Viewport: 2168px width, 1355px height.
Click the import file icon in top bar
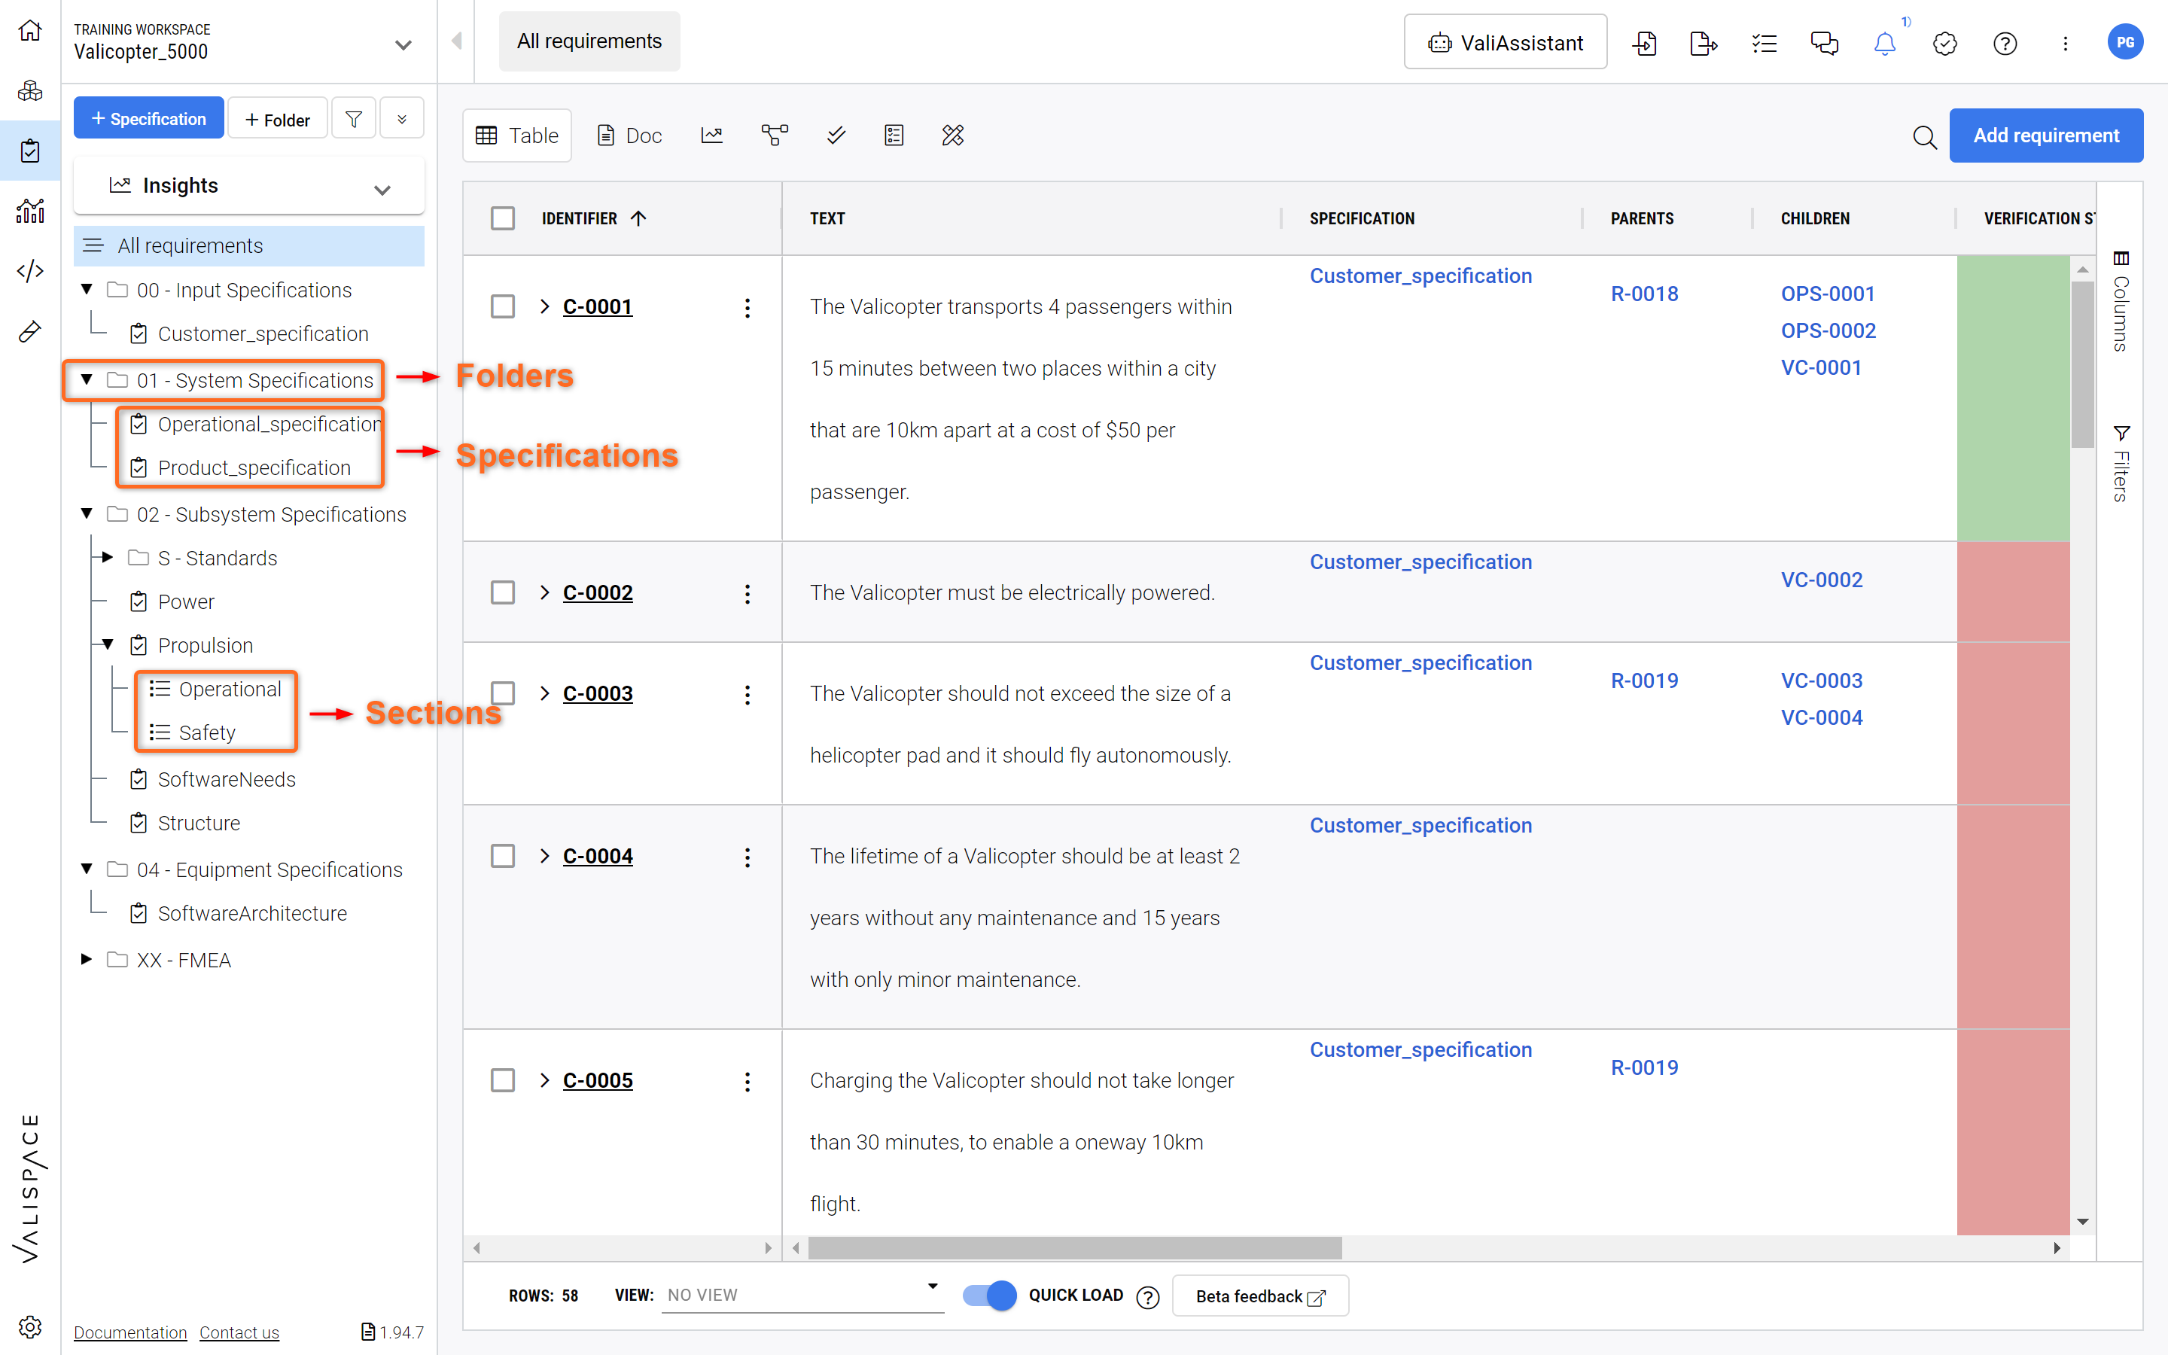1645,43
